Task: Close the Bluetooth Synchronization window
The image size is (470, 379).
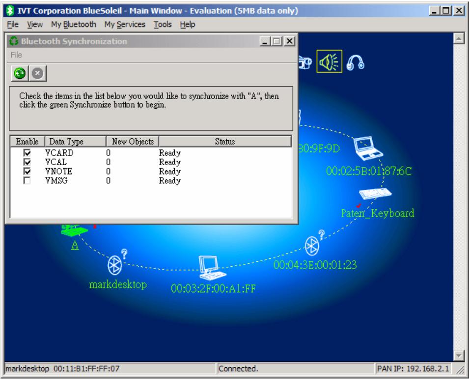Action: pyautogui.click(x=289, y=41)
